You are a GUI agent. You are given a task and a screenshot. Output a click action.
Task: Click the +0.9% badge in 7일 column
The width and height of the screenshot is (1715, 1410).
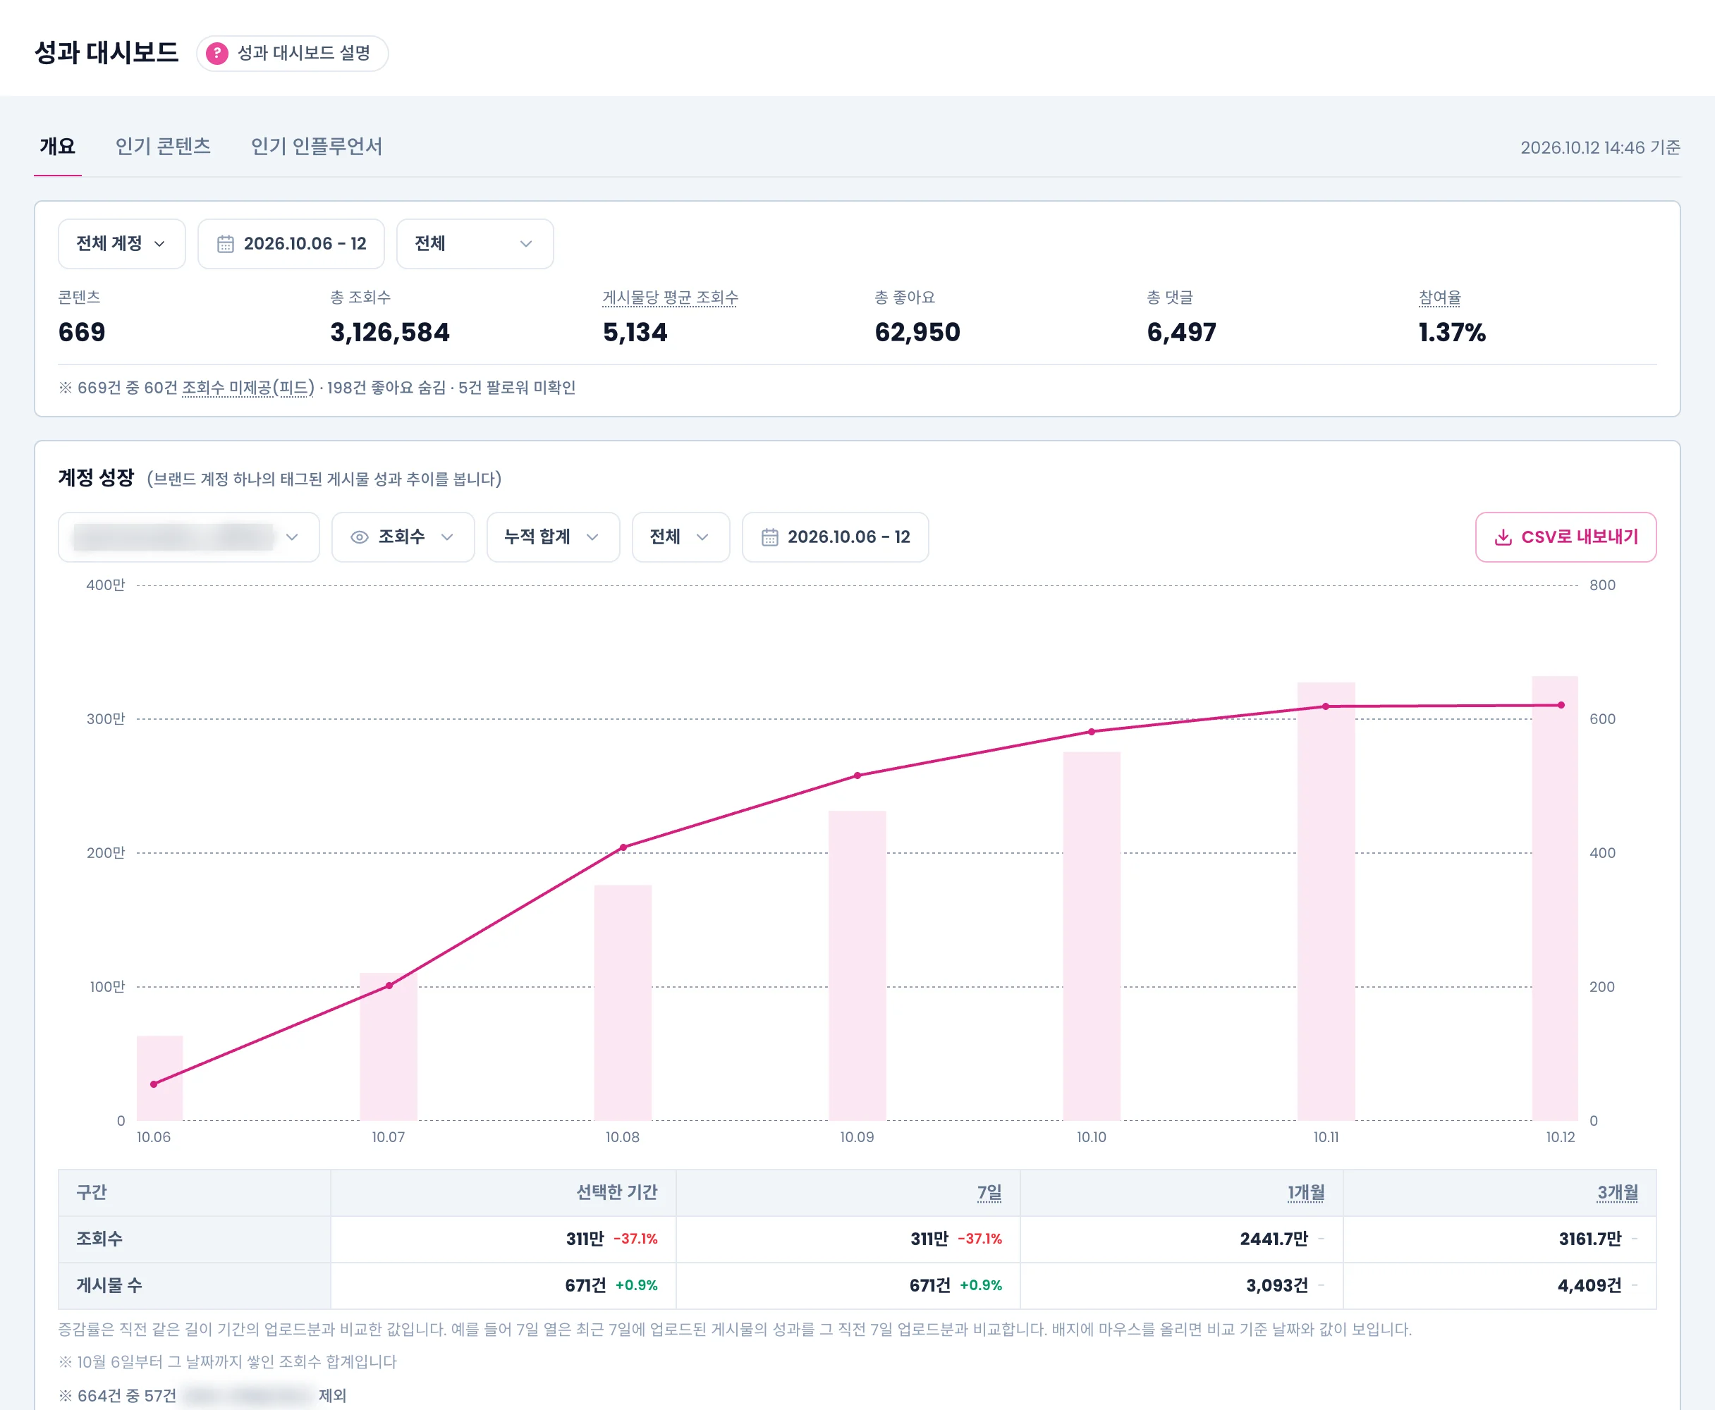981,1285
